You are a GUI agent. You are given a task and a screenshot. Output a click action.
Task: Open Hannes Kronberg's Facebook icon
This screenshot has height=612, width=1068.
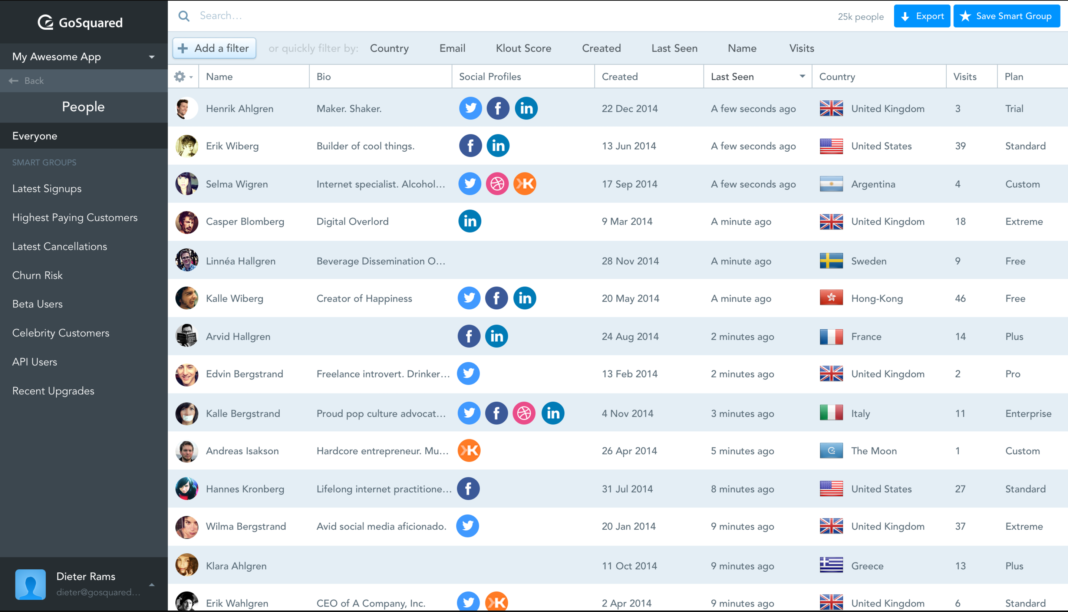tap(468, 488)
